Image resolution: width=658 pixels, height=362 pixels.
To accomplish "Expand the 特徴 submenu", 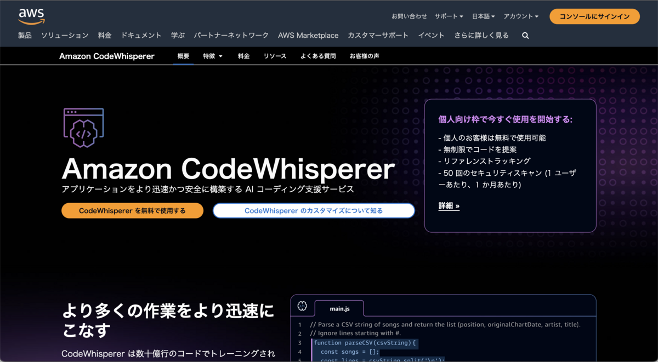I will (213, 56).
